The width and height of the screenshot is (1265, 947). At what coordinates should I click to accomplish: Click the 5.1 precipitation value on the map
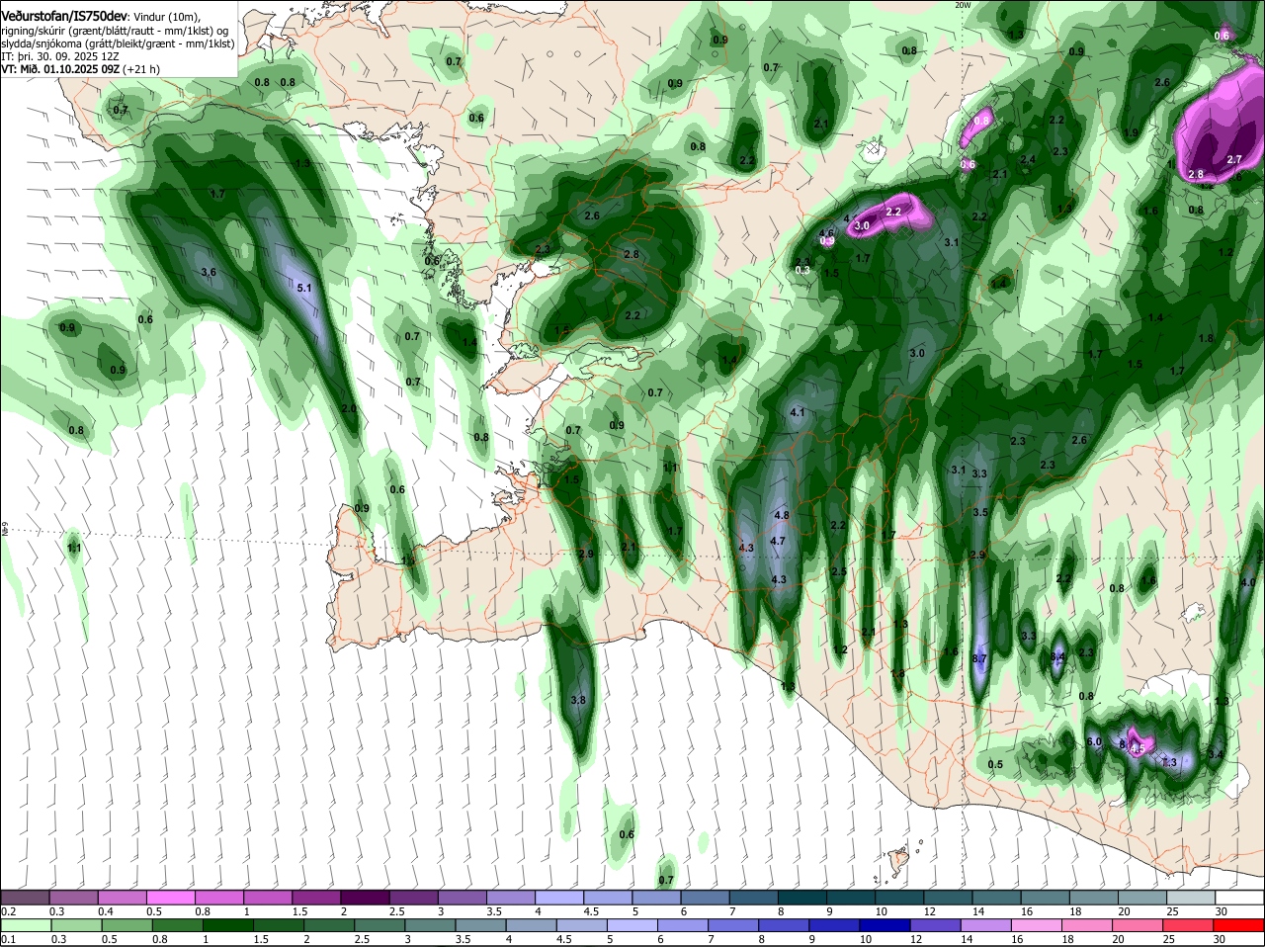point(304,289)
